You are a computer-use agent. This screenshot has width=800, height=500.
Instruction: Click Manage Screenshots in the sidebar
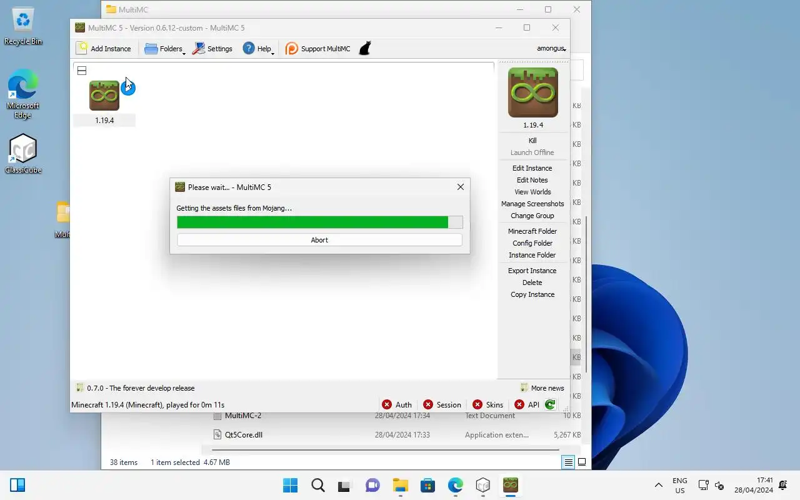coord(532,204)
